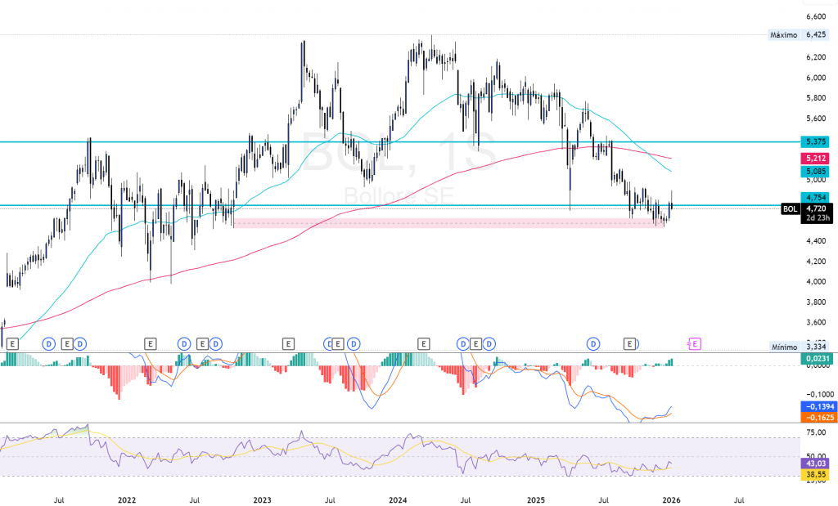Image resolution: width=838 pixels, height=506 pixels.
Task: Click the 4,754 horizontal line price label
Action: click(x=815, y=197)
